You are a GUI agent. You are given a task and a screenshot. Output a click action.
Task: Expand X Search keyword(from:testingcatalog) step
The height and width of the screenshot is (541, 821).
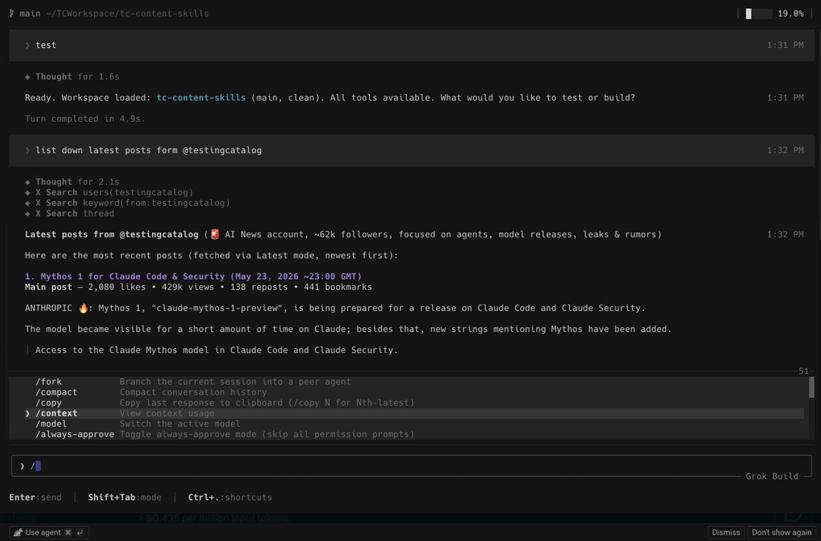[127, 202]
